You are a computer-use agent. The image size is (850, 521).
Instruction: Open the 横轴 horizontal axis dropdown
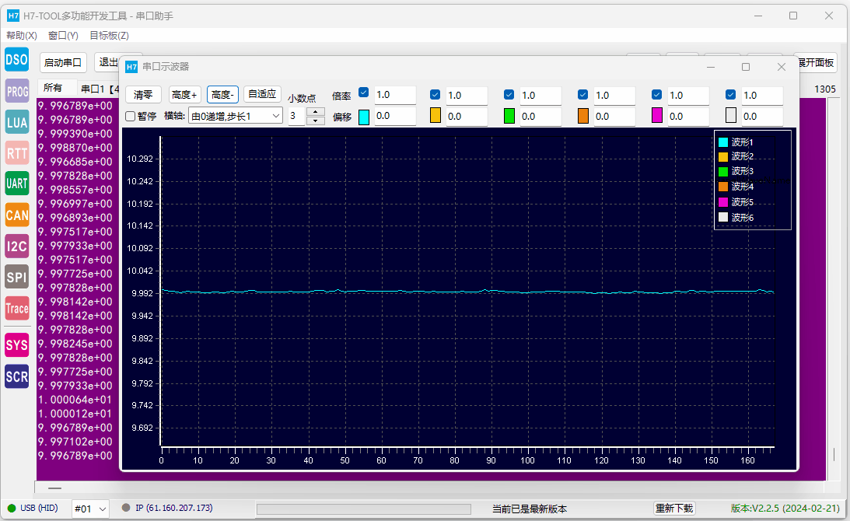coord(236,116)
